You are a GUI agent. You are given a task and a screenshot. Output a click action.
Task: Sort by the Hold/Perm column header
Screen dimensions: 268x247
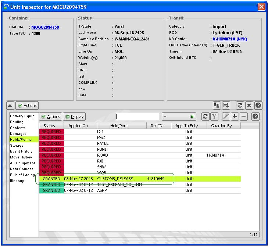[122, 126]
